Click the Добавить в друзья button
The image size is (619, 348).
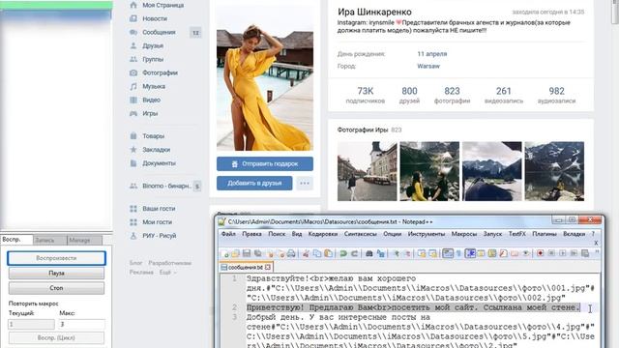(254, 183)
